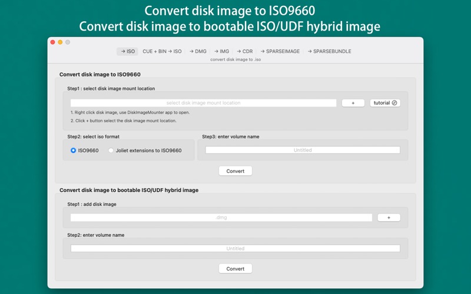Add mount location with the + button

353,103
